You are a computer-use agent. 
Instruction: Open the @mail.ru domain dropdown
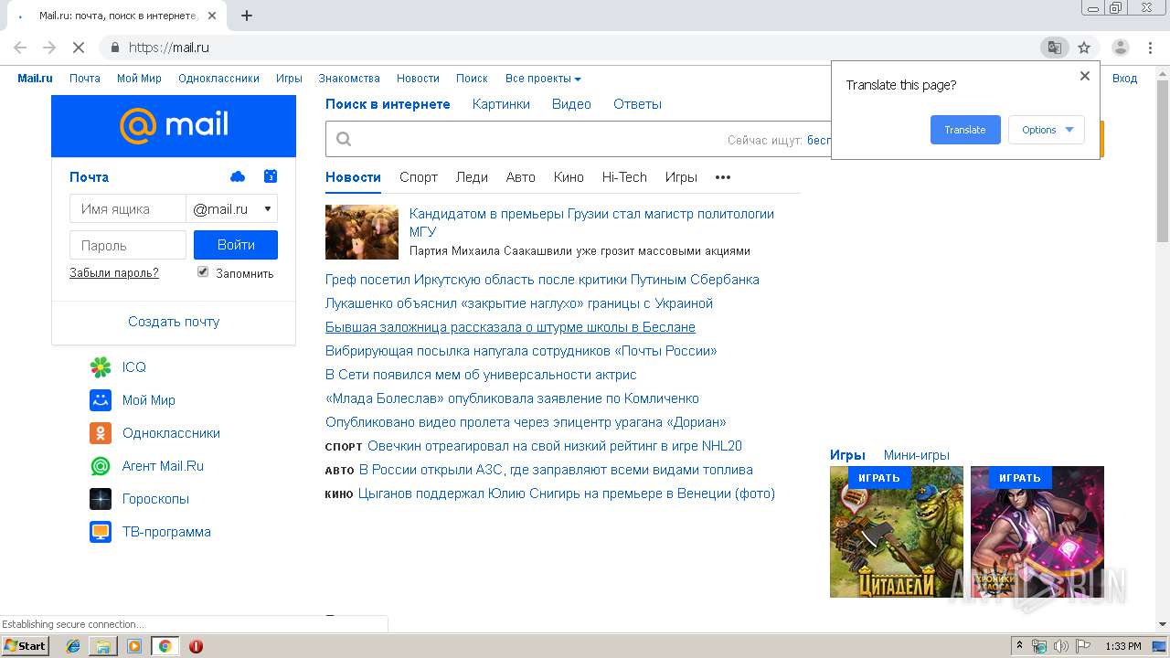pos(232,209)
